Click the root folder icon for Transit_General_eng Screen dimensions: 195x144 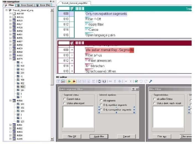point(10,10)
